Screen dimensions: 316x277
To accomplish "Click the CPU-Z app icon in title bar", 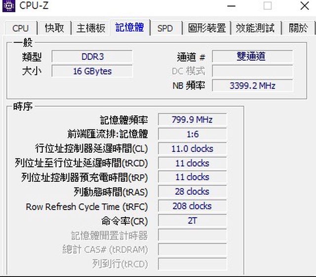I will [x=8, y=5].
